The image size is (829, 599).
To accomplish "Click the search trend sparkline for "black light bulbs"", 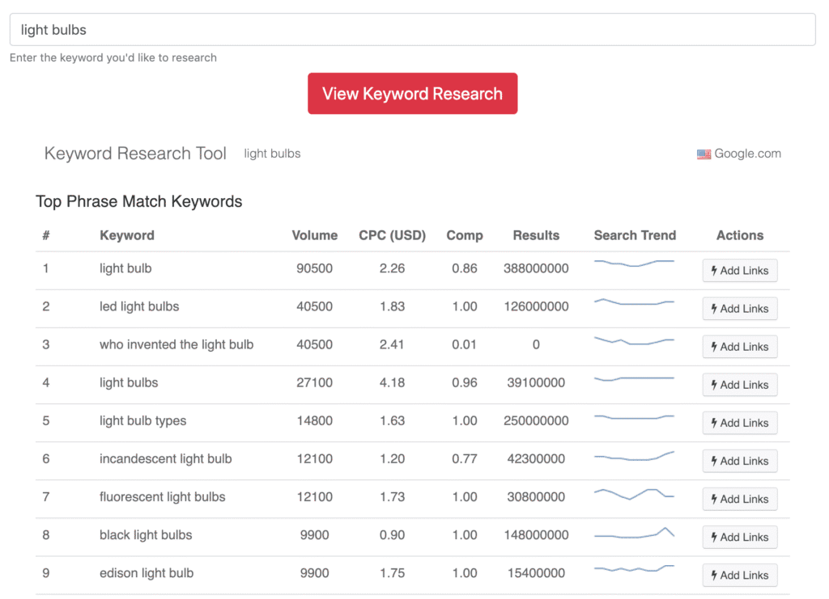I will pos(634,534).
